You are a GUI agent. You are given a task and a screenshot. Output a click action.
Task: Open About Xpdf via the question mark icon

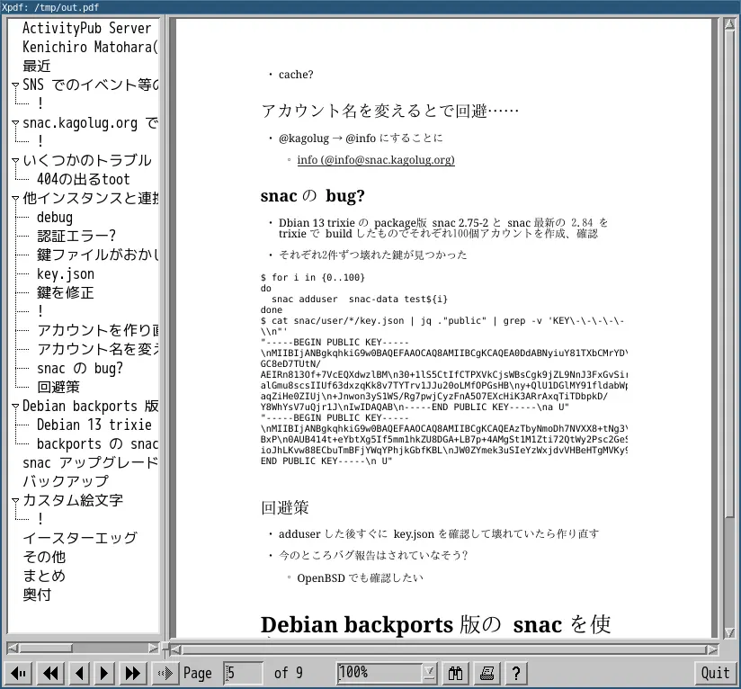(515, 673)
